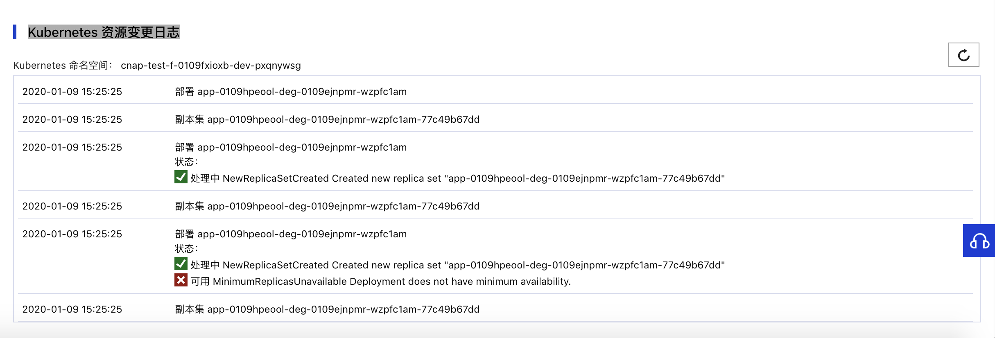Select the Kubernetes 资源变更日志 heading
Image resolution: width=995 pixels, height=338 pixels.
click(104, 32)
